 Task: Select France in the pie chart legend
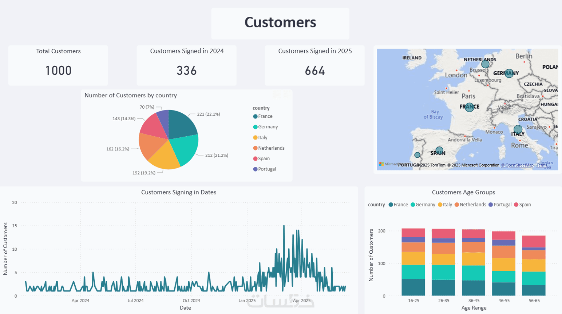pos(263,116)
